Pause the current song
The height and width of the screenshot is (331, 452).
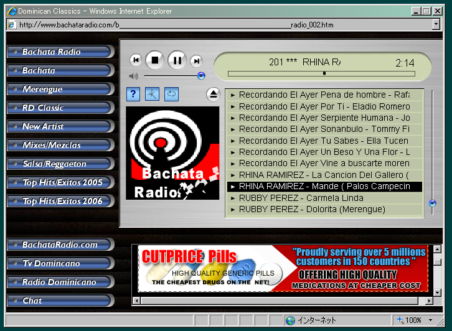tap(177, 60)
